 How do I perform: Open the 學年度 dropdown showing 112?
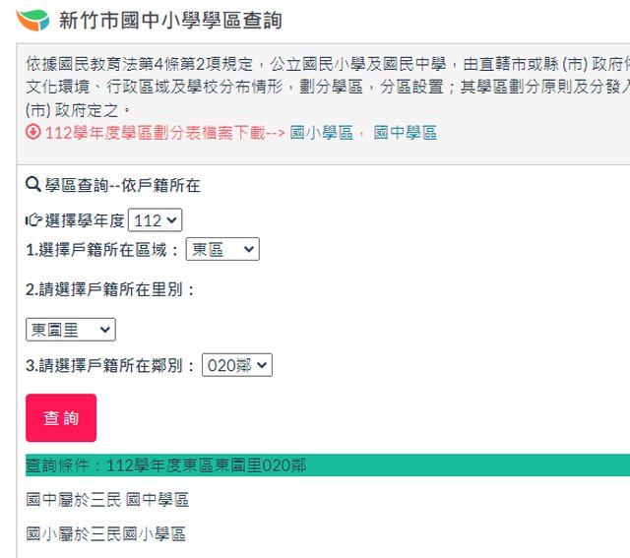click(x=155, y=220)
